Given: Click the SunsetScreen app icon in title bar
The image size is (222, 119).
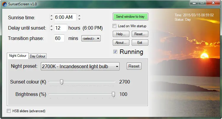Looking at the screenshot, I should (x=4, y=4).
